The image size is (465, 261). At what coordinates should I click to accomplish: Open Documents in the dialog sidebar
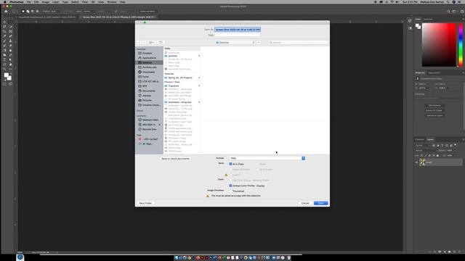pos(149,91)
